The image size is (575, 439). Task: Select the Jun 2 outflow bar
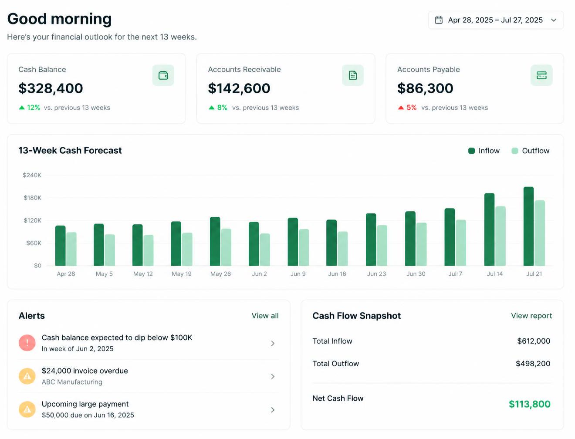pos(265,250)
